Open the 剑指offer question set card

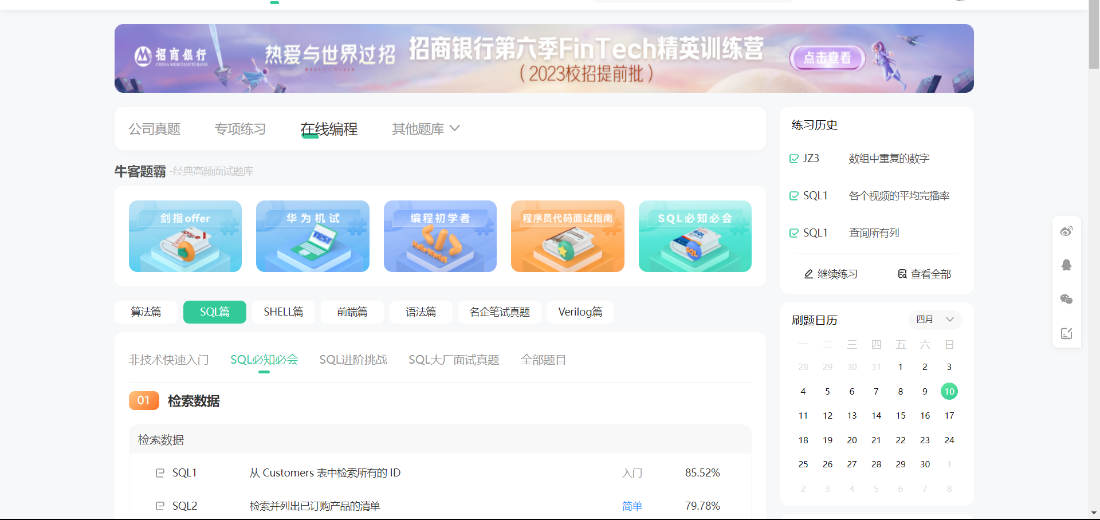(x=185, y=236)
